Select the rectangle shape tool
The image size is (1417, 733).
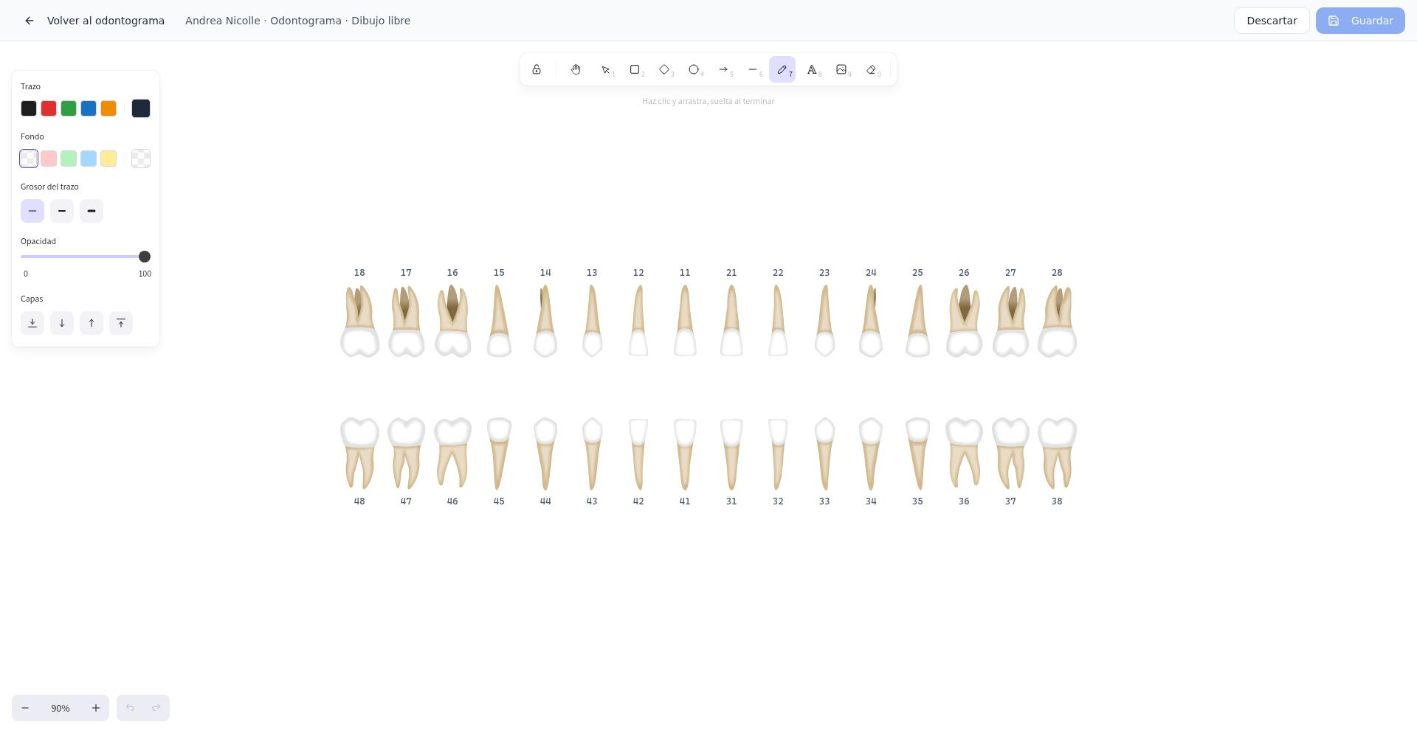(635, 69)
